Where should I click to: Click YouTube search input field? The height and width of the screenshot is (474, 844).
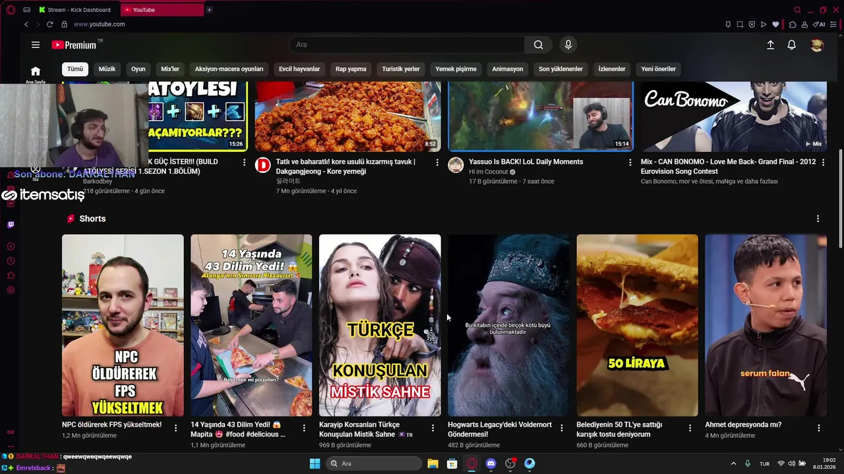coord(407,45)
